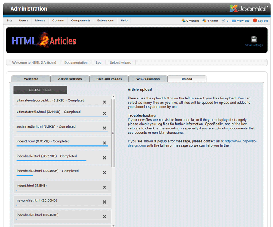Remove ultimateoutsource.ht... from upload queue
This screenshot has width=273, height=227.
pyautogui.click(x=105, y=102)
